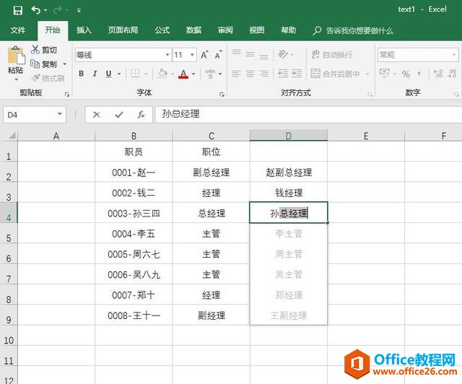Open the font color dropdown arrow
Screen dimensions: 462x384
193,74
